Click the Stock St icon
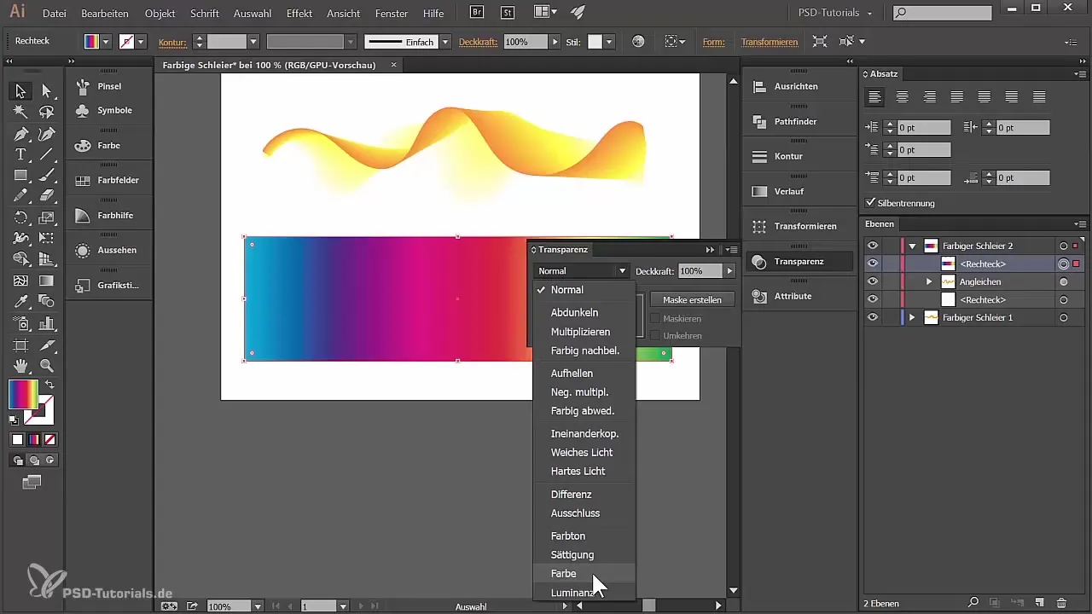This screenshot has height=614, width=1092. [x=508, y=13]
